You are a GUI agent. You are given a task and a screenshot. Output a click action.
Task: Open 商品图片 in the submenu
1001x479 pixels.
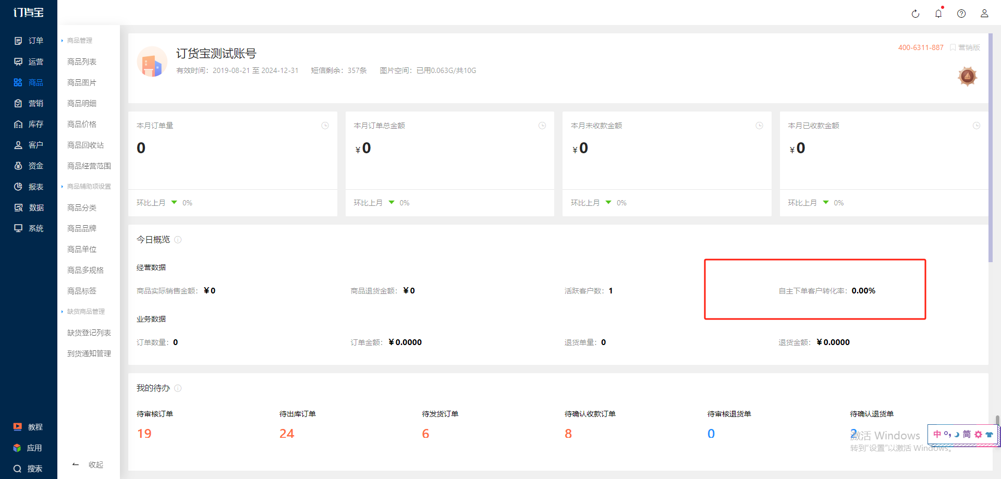[82, 82]
